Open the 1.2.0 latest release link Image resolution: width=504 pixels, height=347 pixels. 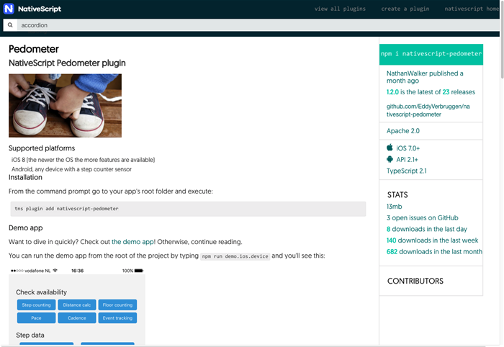tap(392, 92)
